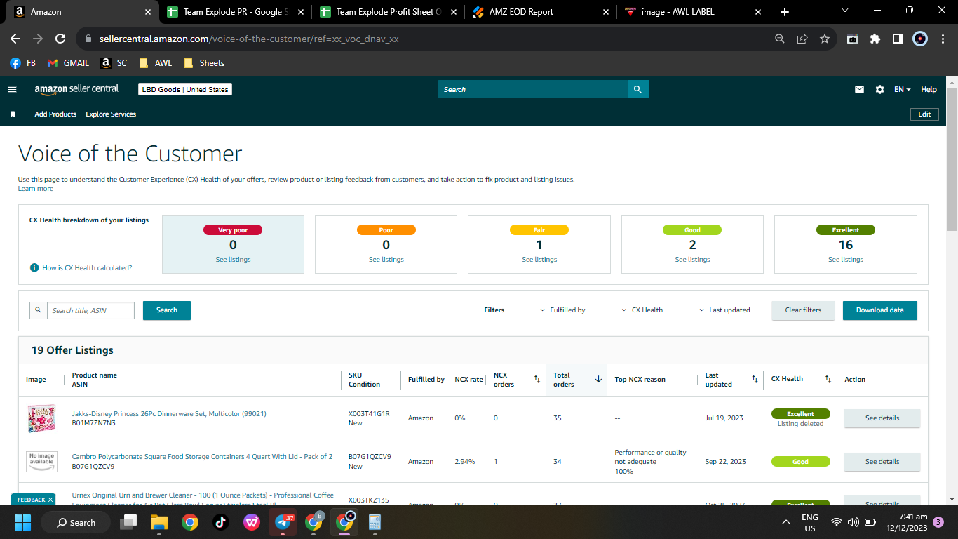Switch to the image - AWL LABEL tab

coord(693,12)
